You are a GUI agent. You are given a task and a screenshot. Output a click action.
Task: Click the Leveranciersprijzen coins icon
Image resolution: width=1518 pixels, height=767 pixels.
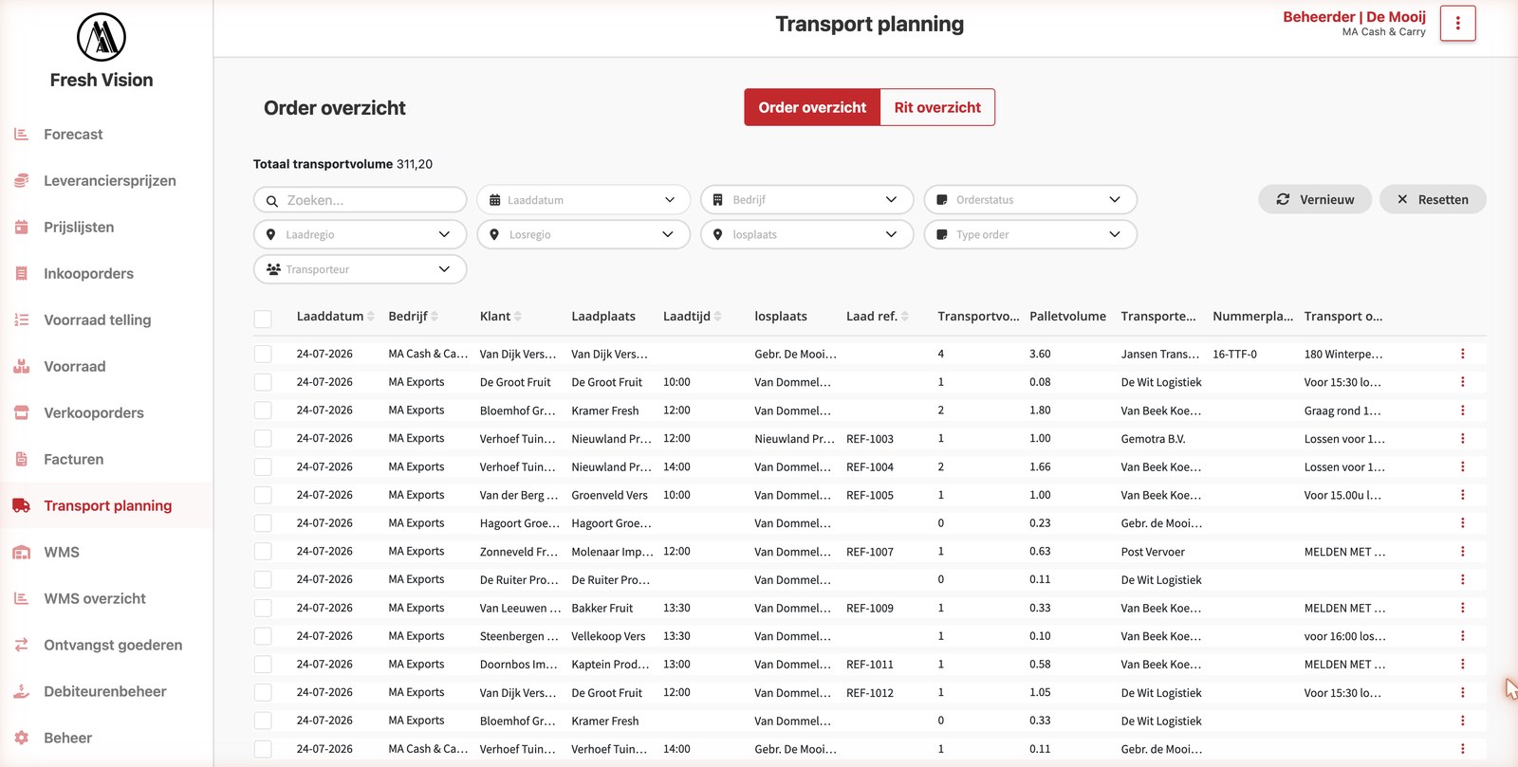coord(21,181)
